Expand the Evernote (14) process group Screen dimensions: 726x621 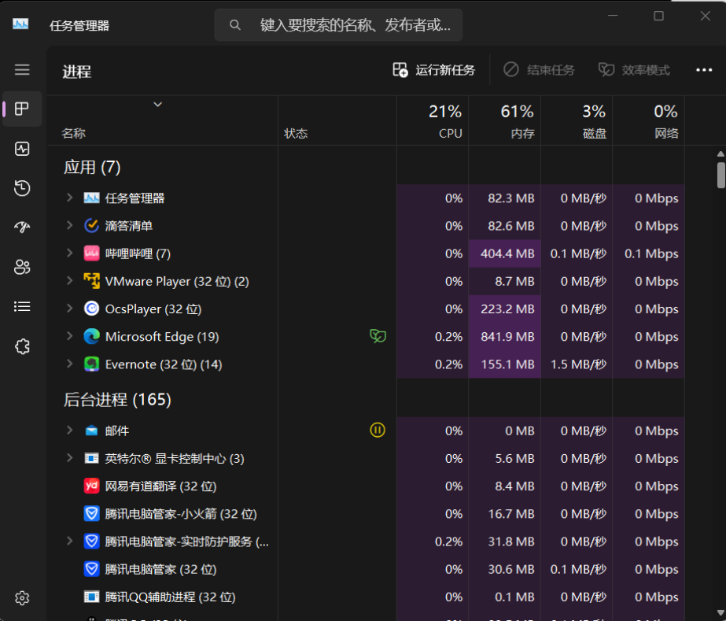(x=69, y=364)
